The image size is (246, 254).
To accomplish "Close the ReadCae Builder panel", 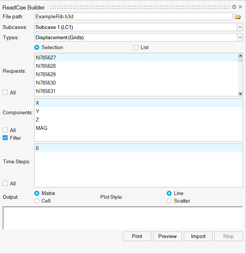I will (x=240, y=7).
